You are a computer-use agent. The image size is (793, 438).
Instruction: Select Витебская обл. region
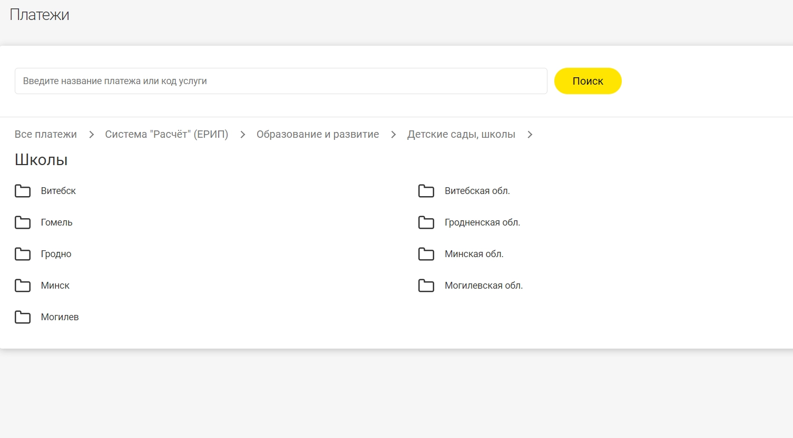pos(477,191)
